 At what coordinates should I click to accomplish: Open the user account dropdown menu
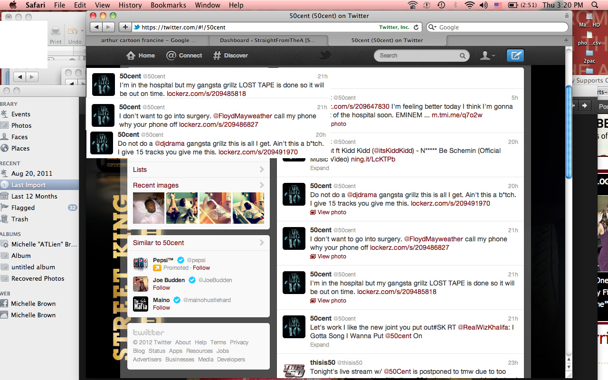coord(487,56)
